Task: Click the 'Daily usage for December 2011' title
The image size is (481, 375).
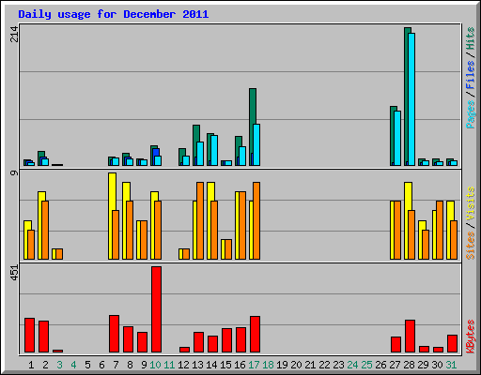Action: (114, 14)
